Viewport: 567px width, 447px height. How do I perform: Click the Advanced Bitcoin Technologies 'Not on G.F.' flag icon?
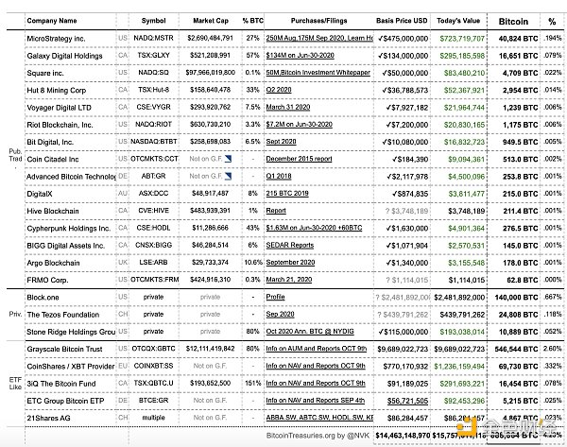[x=228, y=176]
